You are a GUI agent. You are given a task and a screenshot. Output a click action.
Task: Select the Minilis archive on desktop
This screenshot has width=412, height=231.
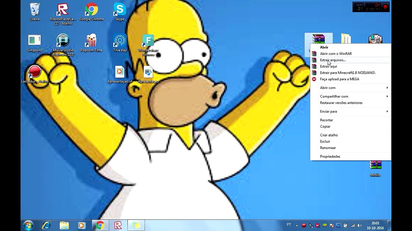coord(375,168)
